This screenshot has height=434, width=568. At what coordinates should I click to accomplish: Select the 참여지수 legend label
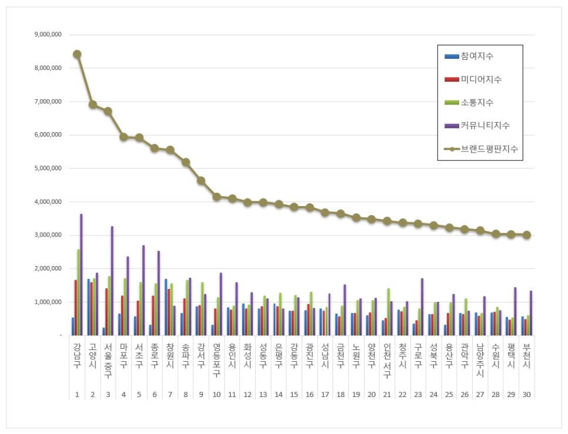pyautogui.click(x=477, y=56)
